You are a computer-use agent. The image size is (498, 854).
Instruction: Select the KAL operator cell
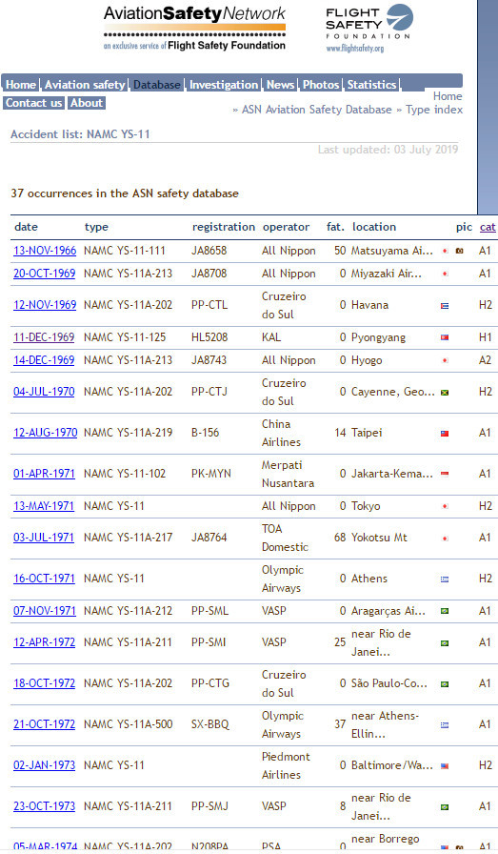click(x=271, y=337)
